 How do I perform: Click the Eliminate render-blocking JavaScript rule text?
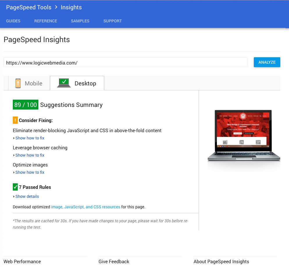click(87, 130)
